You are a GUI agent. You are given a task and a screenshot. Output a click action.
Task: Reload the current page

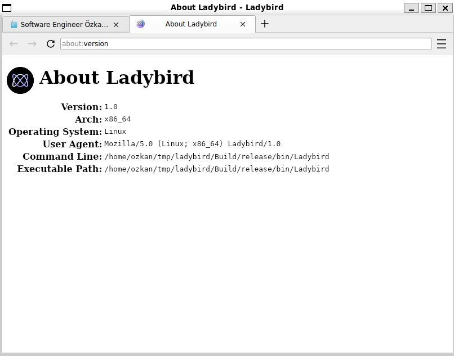[51, 44]
